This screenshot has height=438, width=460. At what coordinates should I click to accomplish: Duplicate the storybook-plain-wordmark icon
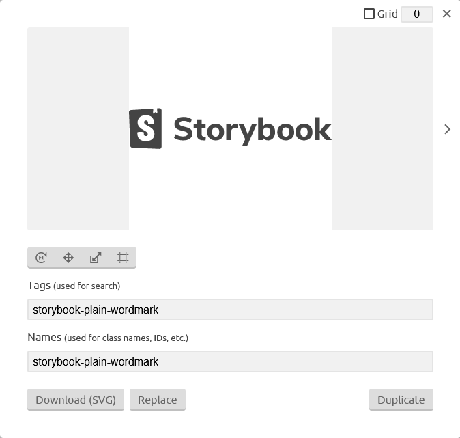coord(401,400)
